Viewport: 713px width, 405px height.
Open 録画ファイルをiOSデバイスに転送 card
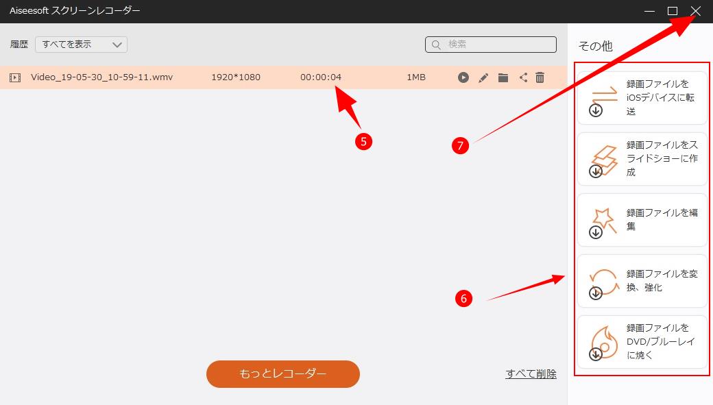click(x=642, y=98)
